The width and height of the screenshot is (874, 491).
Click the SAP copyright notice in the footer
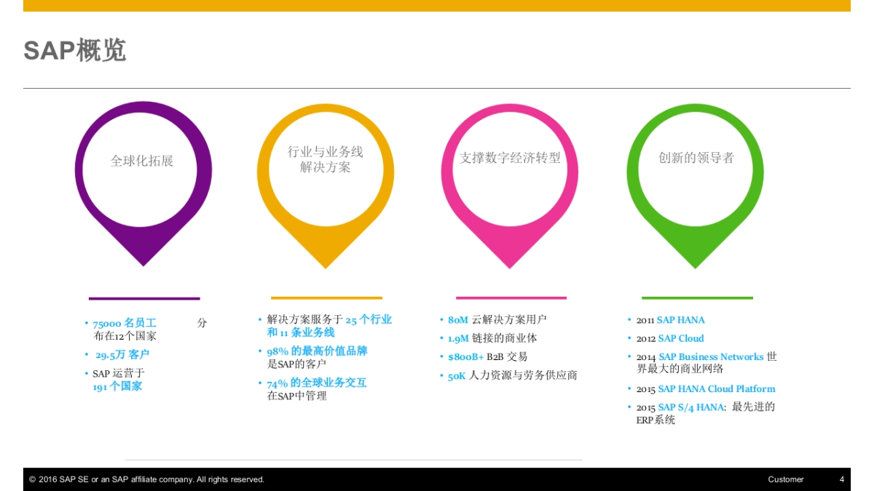click(x=146, y=479)
